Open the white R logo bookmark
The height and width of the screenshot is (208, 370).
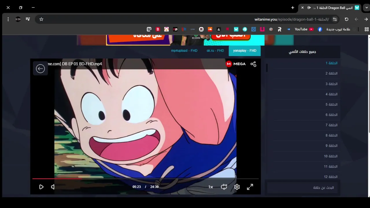tap(280, 29)
